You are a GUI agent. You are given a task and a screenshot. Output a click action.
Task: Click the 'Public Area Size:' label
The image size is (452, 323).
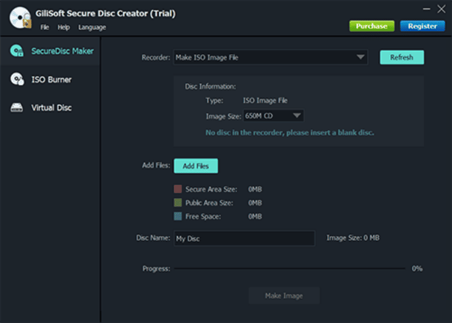209,203
